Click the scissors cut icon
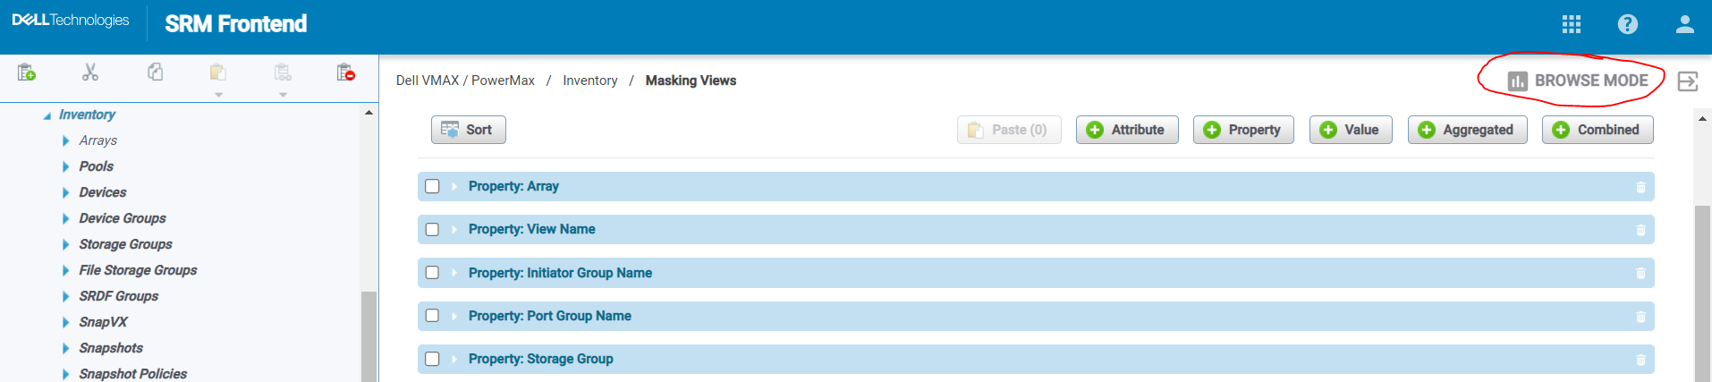The image size is (1712, 382). coord(90,72)
